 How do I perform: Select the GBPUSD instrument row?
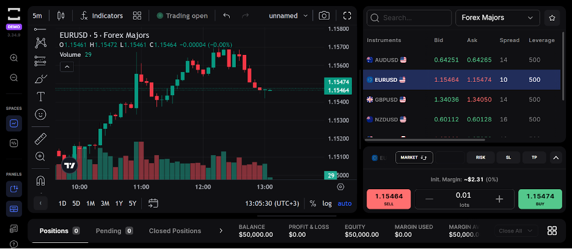pos(461,99)
